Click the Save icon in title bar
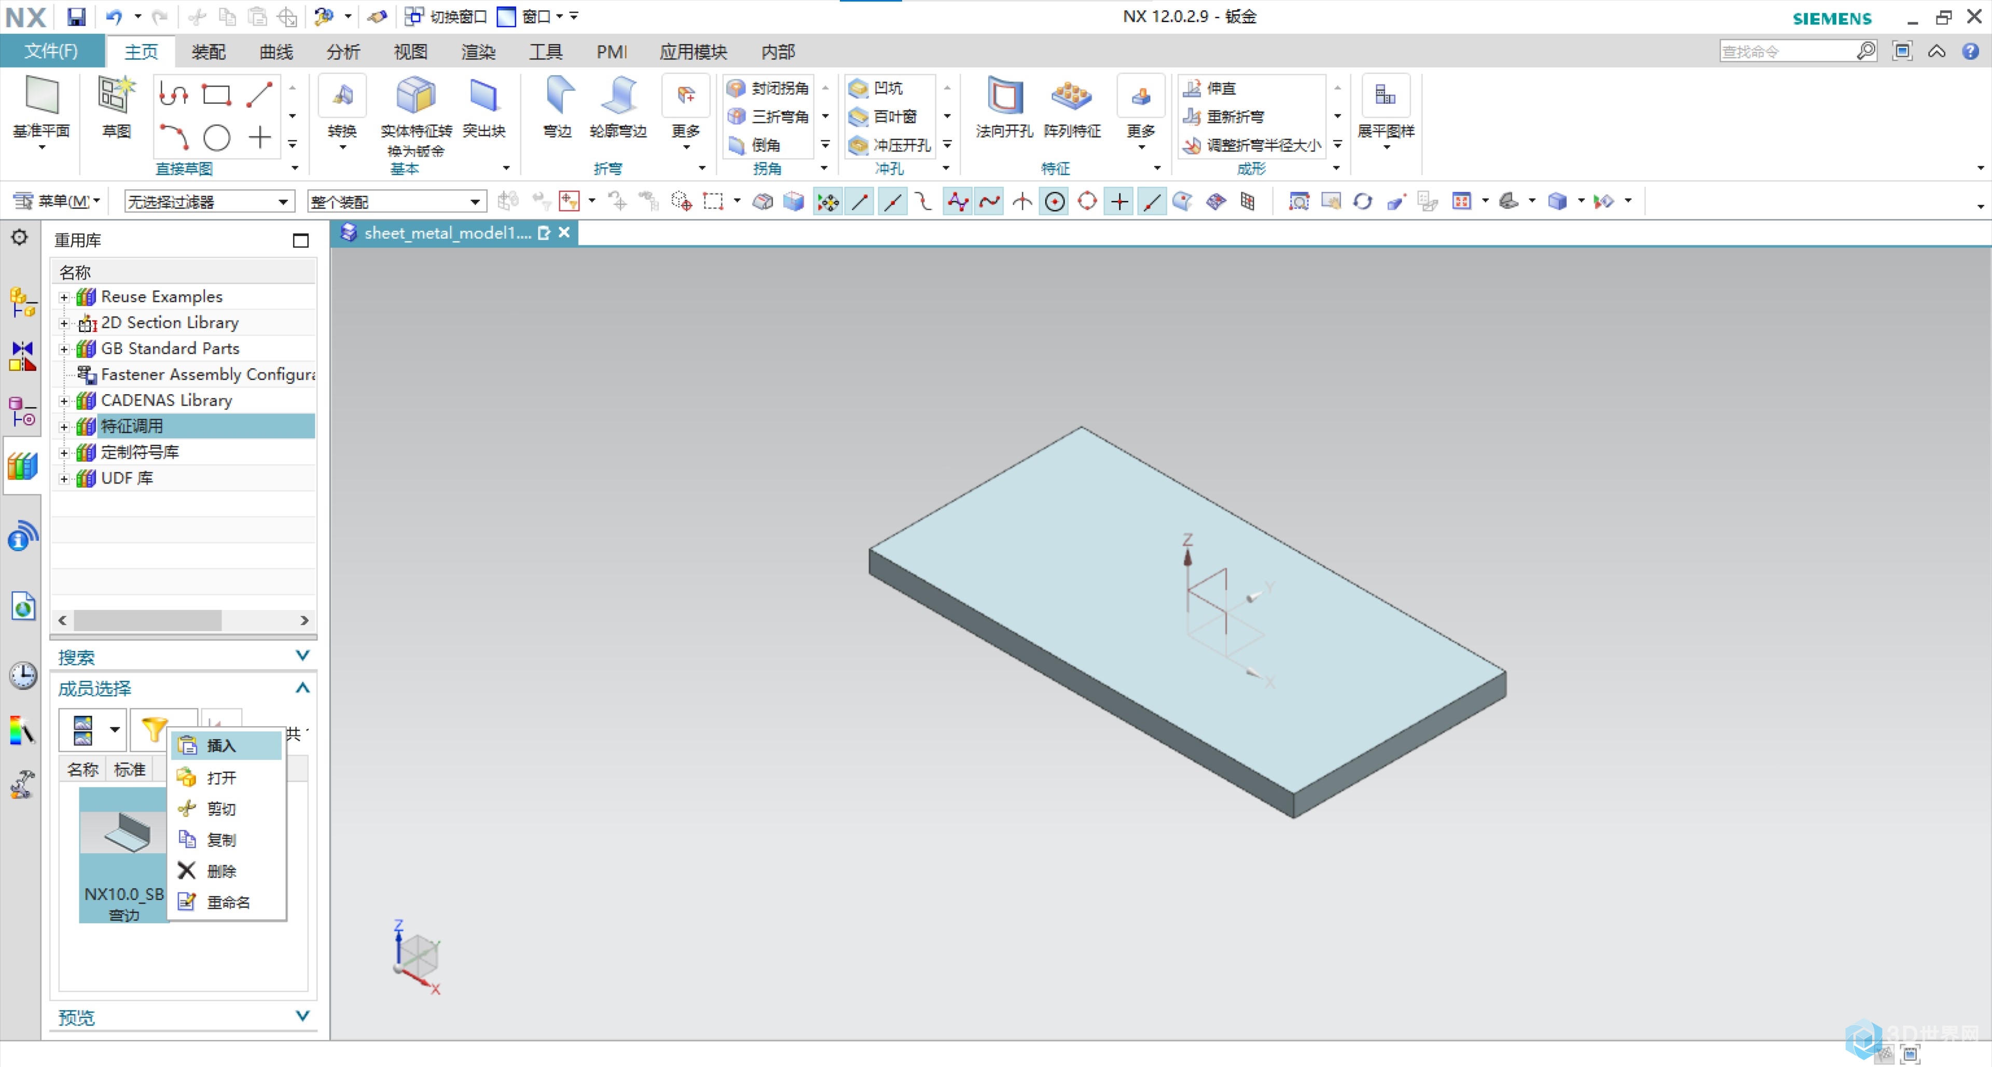This screenshot has height=1067, width=1992. coord(76,16)
